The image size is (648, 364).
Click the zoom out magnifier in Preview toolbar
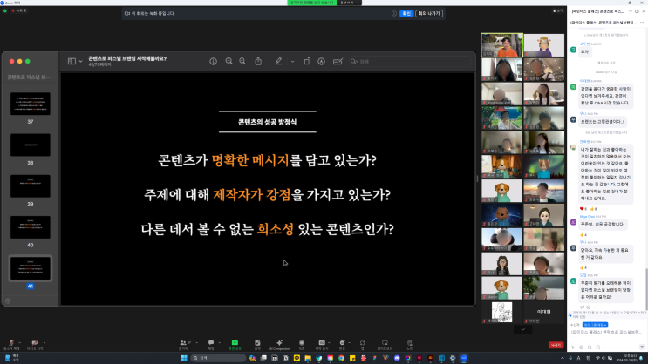tap(229, 62)
